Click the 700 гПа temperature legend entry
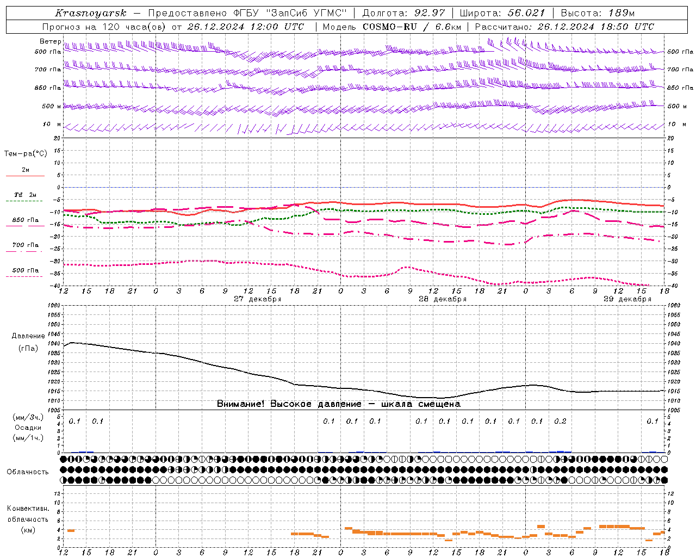 coord(25,245)
